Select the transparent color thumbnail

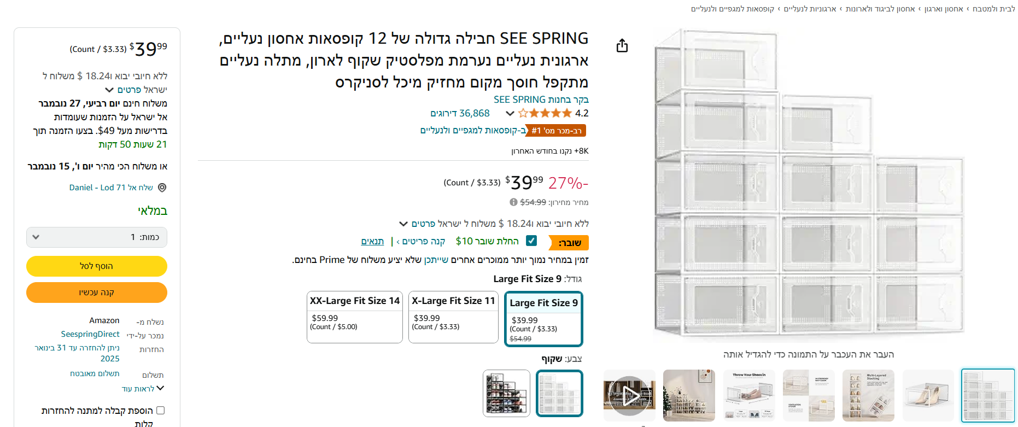tap(559, 393)
